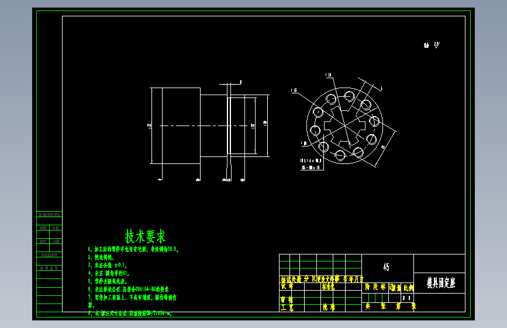Select requirement line 4 mentioning R1
This screenshot has width=507, height=328.
click(x=109, y=274)
